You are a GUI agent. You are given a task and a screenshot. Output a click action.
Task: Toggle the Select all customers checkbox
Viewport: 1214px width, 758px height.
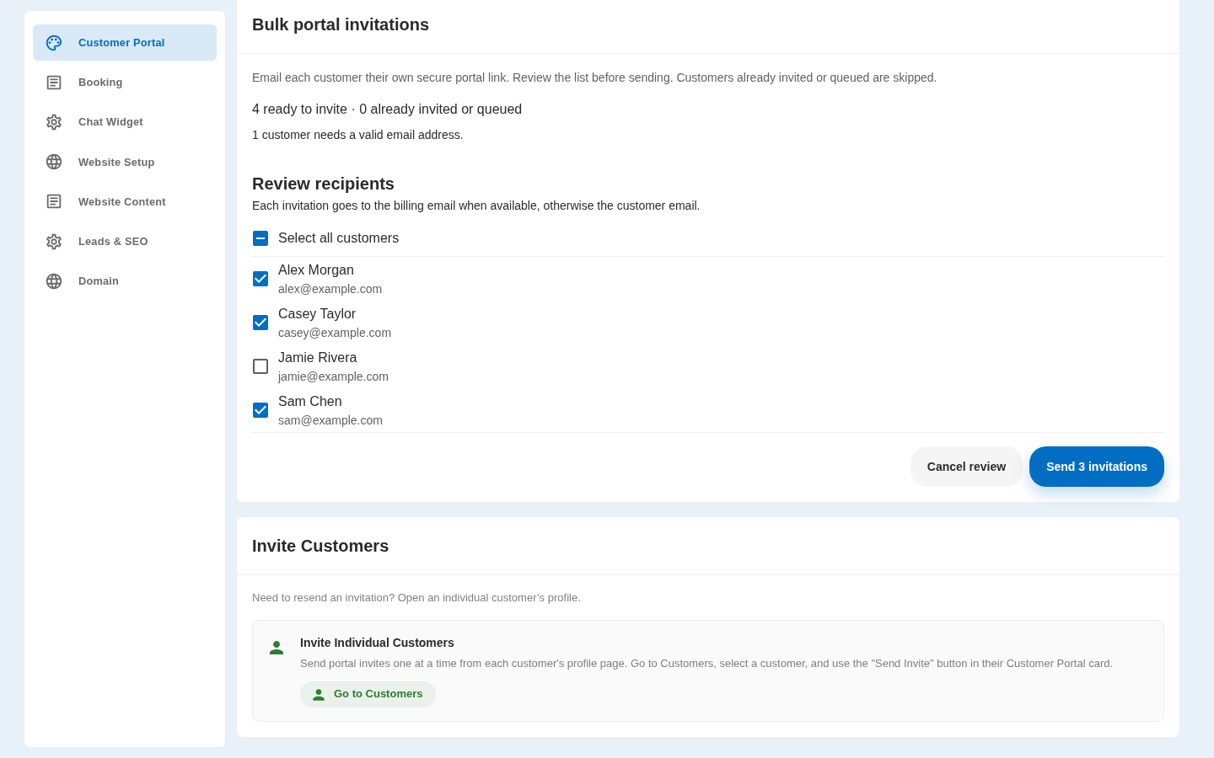point(261,238)
